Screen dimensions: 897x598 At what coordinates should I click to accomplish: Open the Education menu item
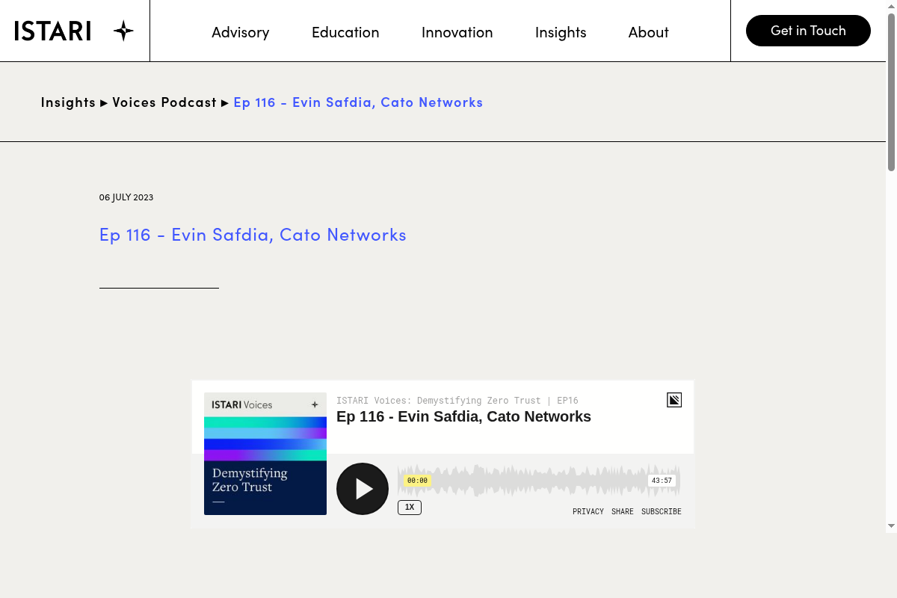345,31
